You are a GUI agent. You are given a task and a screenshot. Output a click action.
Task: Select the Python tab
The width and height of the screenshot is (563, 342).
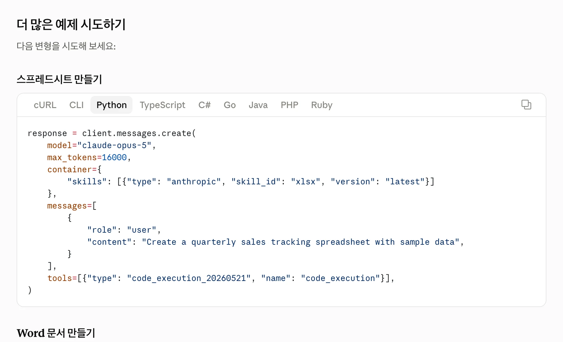click(x=111, y=105)
